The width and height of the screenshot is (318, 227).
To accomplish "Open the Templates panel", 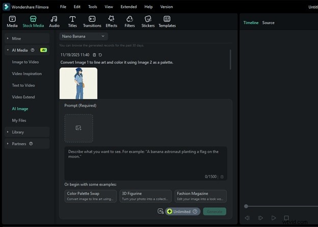I will [x=167, y=22].
